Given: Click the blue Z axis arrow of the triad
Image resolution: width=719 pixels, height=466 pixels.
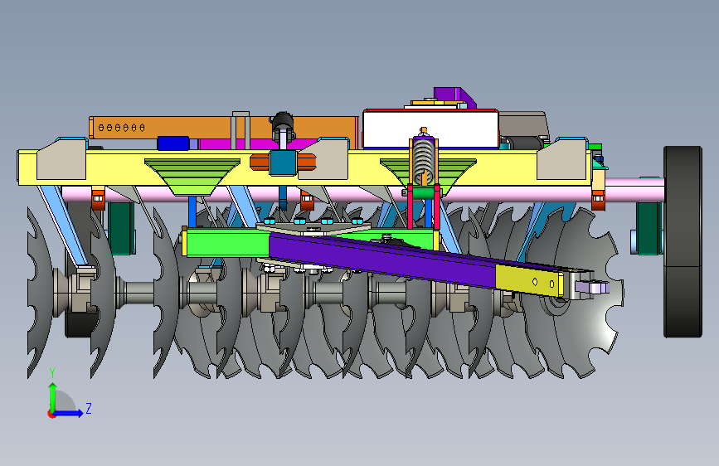Looking at the screenshot, I should pyautogui.click(x=69, y=413).
